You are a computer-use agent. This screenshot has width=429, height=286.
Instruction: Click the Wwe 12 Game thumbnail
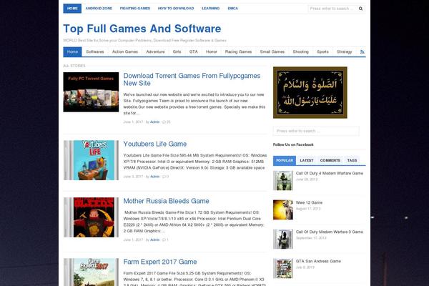point(283,210)
